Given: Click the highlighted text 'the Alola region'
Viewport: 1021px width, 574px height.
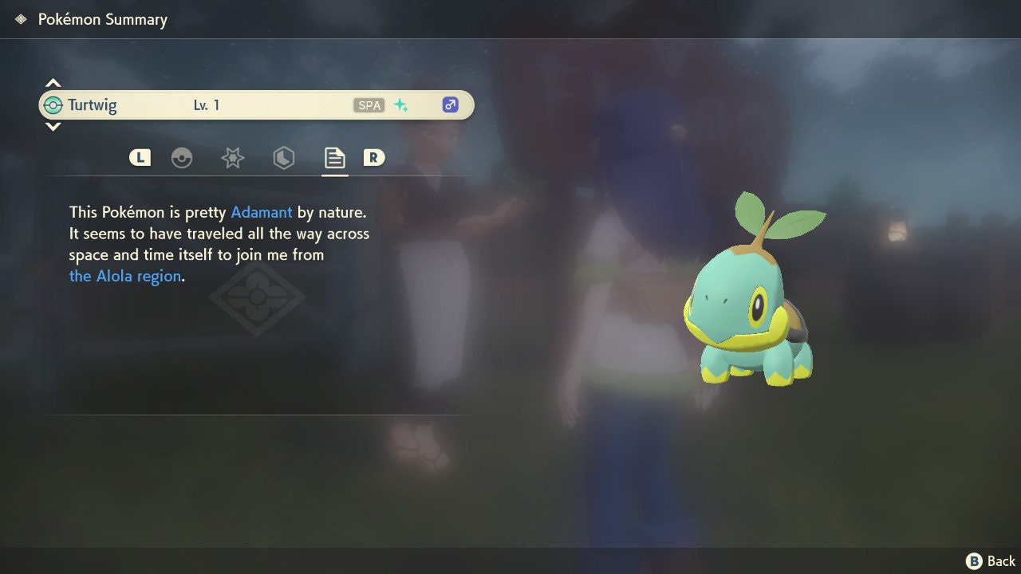Looking at the screenshot, I should (125, 276).
